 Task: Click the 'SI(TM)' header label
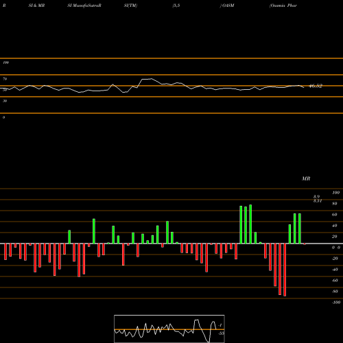pos(130,5)
